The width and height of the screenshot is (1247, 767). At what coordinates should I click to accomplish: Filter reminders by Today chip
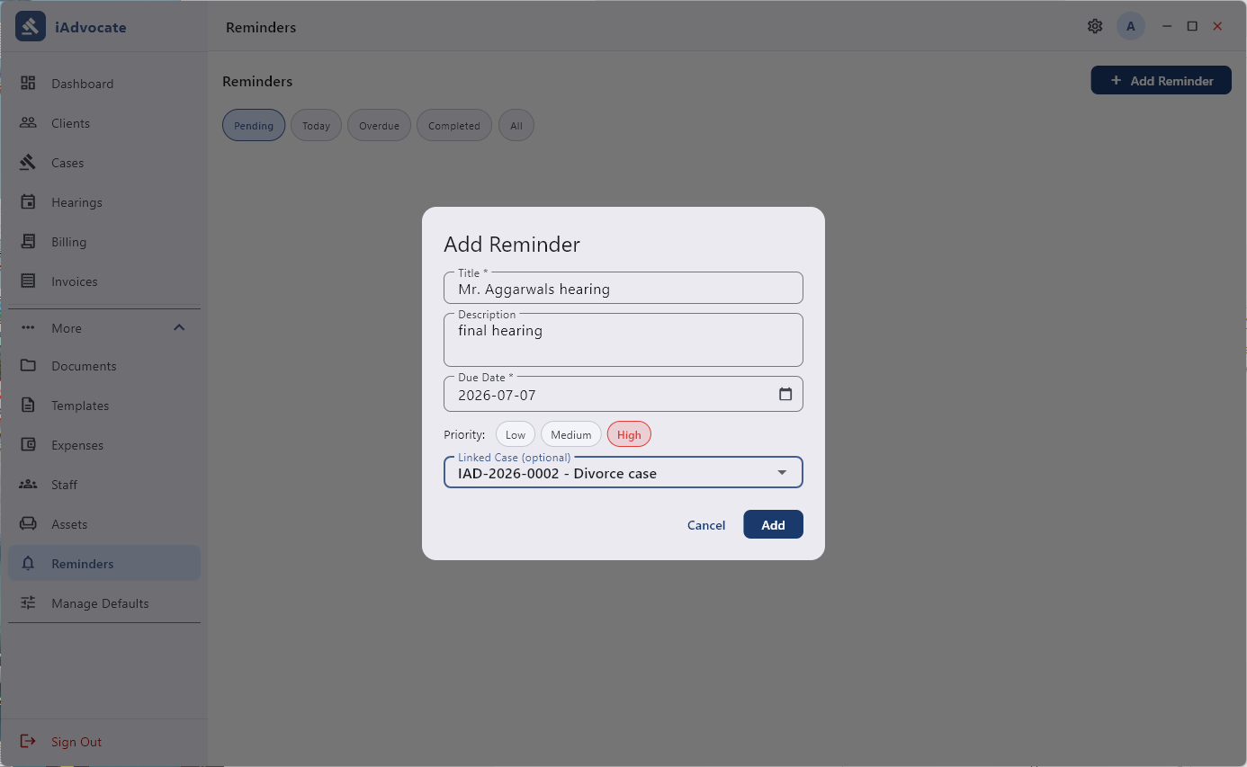tap(316, 125)
